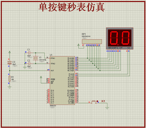Select the RP1 RESPACK8 resistor pack
Image resolution: width=146 pixels, height=128 pixels.
coord(92,42)
